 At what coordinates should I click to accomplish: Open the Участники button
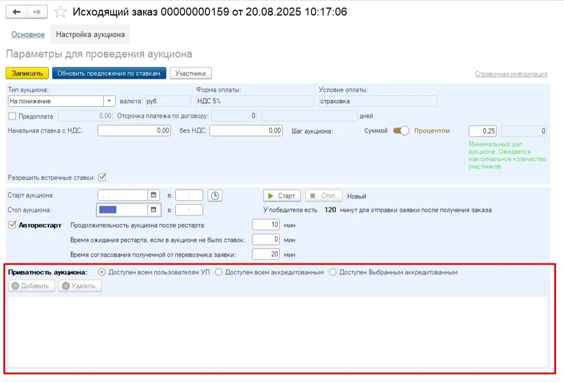pos(190,73)
